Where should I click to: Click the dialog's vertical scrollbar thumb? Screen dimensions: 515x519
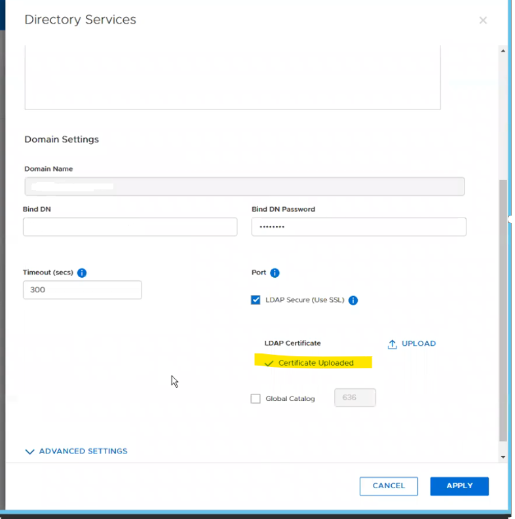[x=503, y=308]
